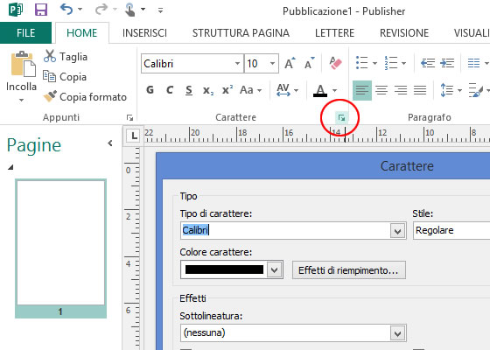This screenshot has height=350, width=490.
Task: Clear formatting with eraser icon
Action: pyautogui.click(x=335, y=63)
